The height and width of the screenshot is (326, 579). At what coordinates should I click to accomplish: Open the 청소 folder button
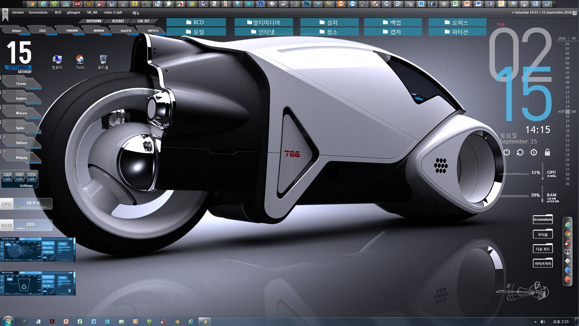tap(329, 32)
